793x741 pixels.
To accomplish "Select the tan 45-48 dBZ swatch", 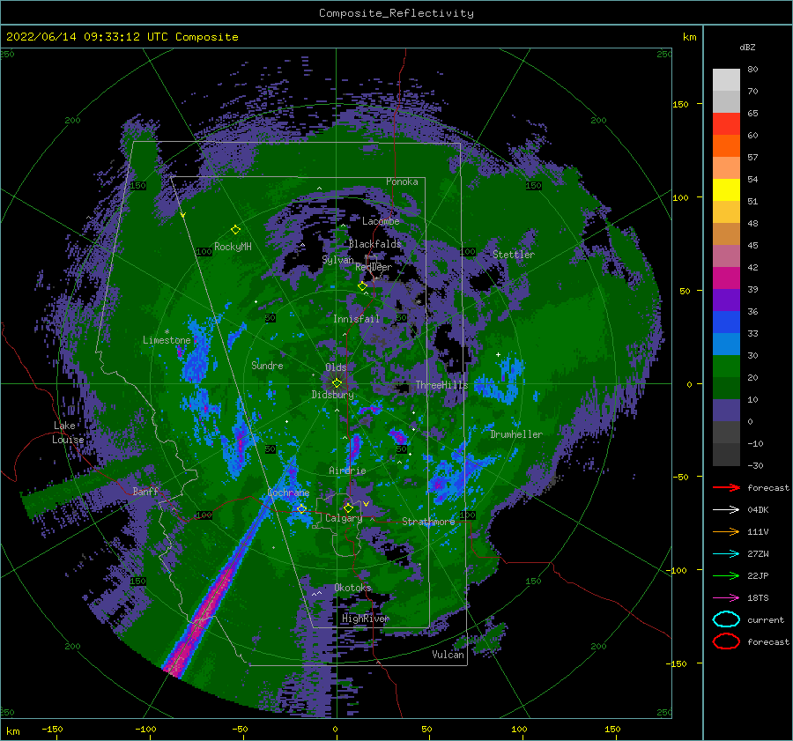I will coord(726,234).
